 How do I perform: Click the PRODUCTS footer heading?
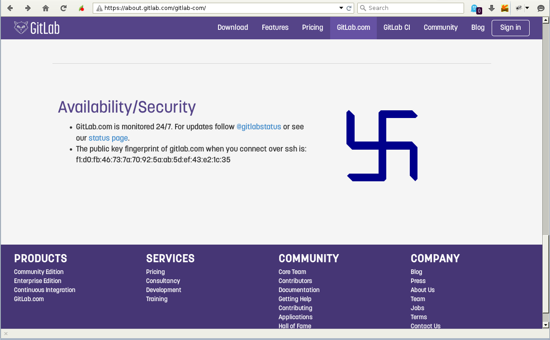tap(40, 259)
